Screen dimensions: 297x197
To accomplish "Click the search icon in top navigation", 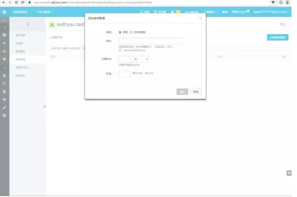I will click(x=141, y=12).
